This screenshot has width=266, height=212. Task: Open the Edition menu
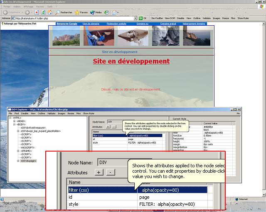point(17,7)
